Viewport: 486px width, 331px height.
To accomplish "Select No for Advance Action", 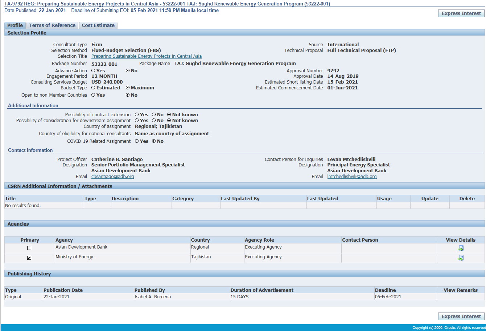I will (128, 71).
